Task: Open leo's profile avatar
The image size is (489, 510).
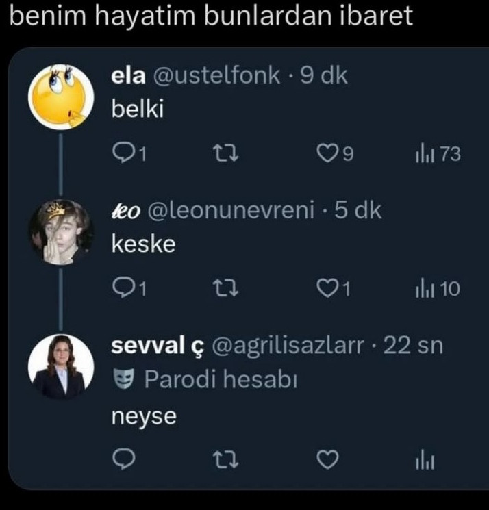Action: tap(62, 233)
